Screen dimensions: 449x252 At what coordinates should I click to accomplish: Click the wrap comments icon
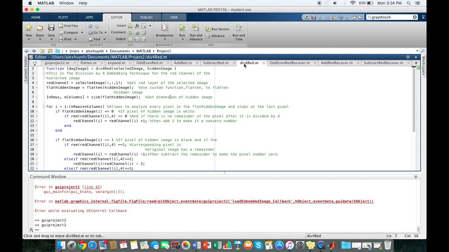143,33
